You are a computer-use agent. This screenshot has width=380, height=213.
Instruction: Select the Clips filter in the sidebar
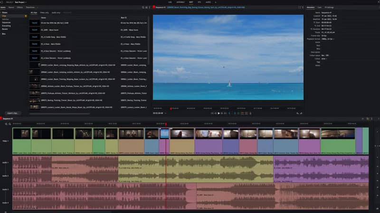click(x=5, y=16)
